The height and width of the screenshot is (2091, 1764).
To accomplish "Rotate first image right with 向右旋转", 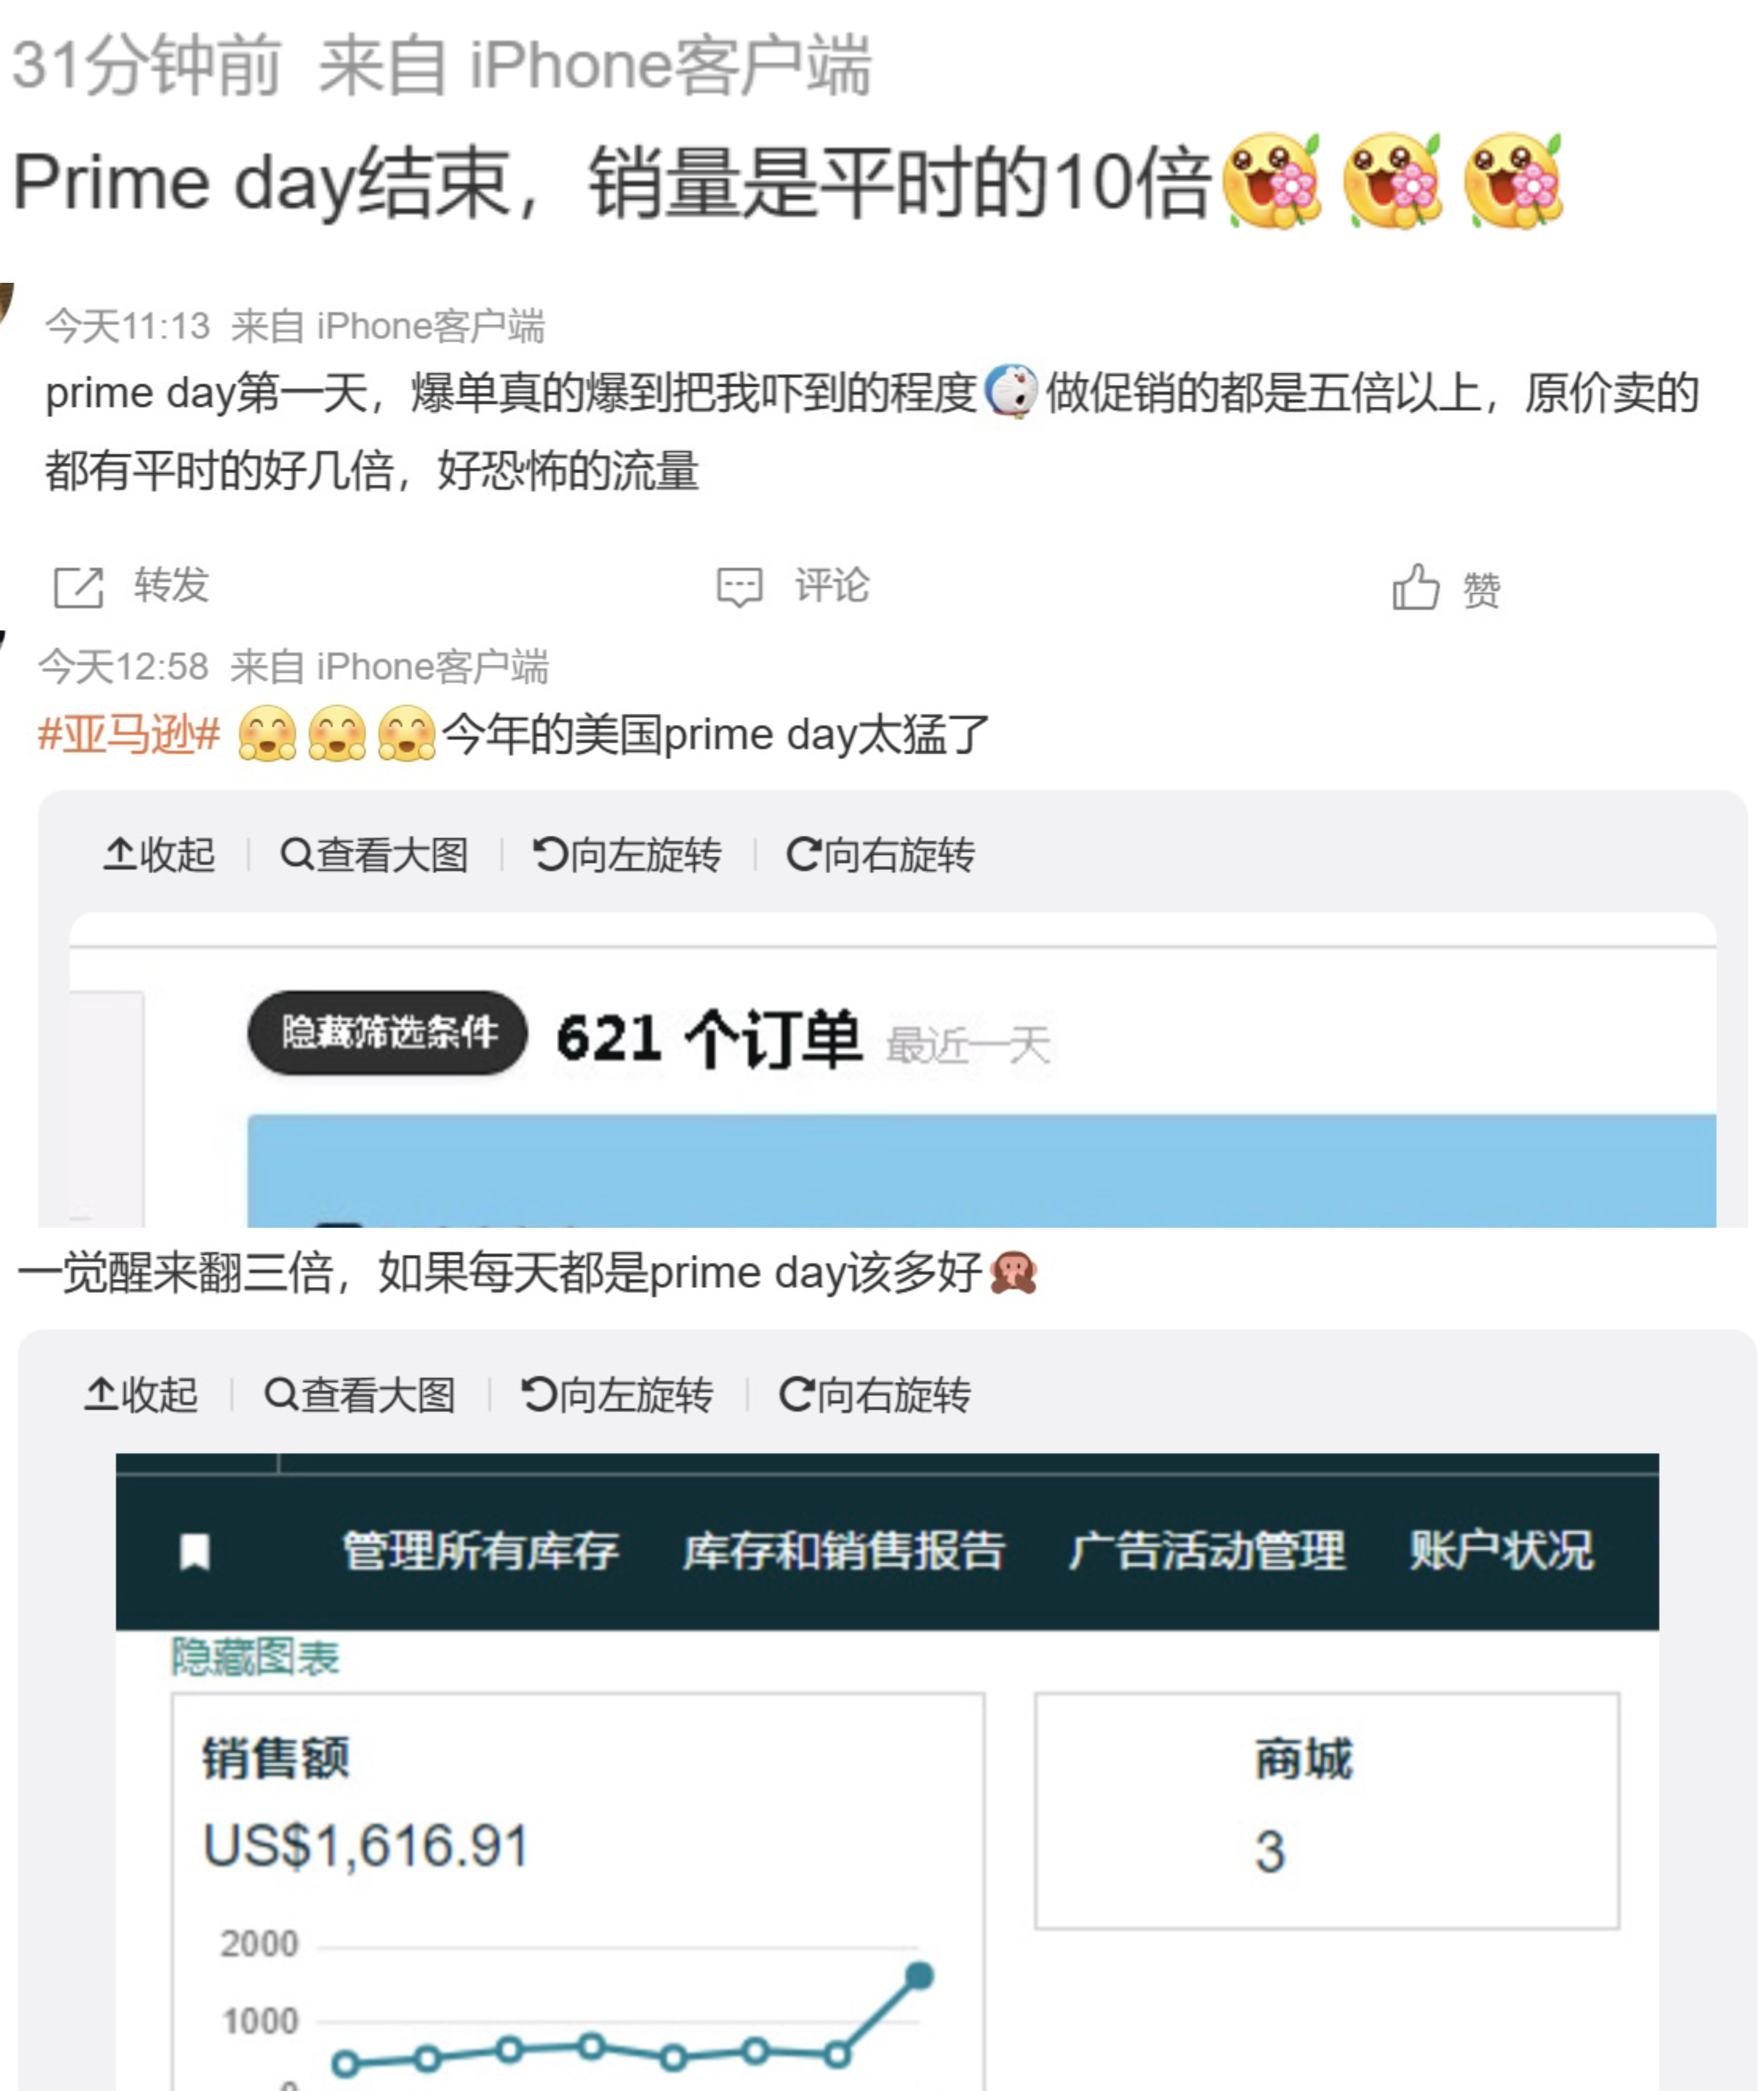I will point(880,855).
